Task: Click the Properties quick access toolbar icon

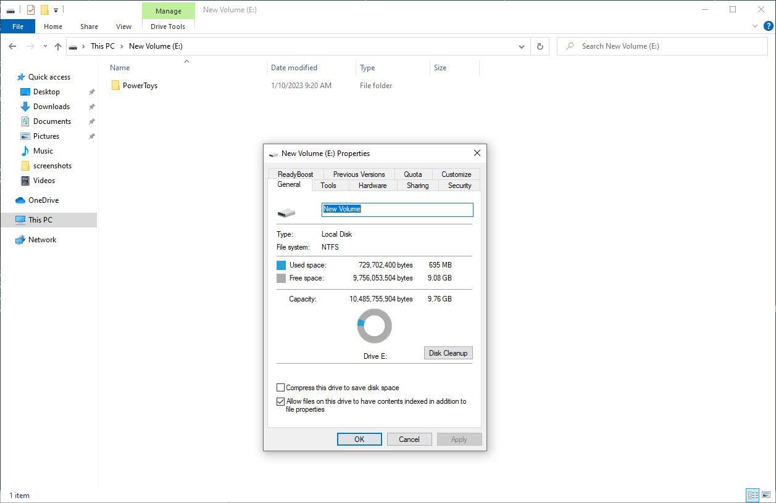Action: pos(31,10)
